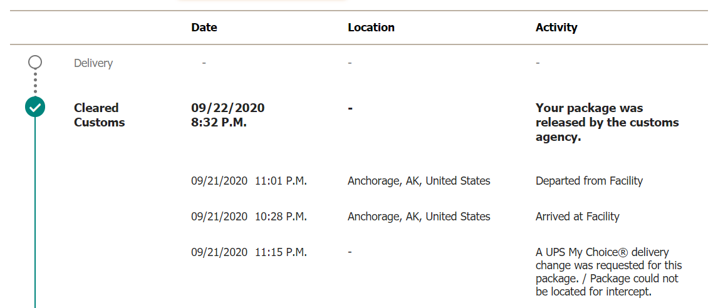Click the green Cleared Customs checkmark icon
Screen dimensions: 713x308
point(35,107)
